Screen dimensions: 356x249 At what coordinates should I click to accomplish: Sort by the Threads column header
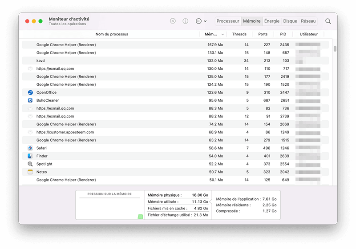coord(239,34)
